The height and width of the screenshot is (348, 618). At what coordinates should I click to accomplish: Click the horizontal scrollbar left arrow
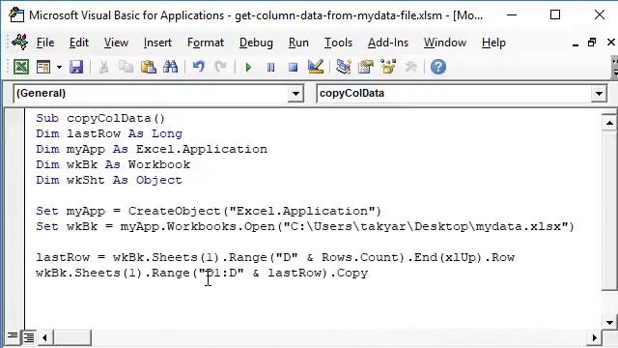tap(44, 337)
